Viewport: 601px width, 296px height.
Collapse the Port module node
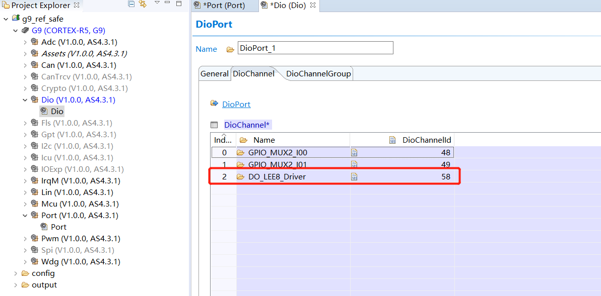[x=25, y=215]
